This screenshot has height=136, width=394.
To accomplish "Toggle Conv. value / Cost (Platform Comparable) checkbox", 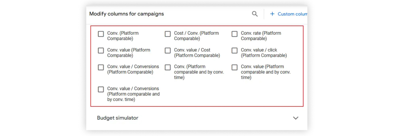I will pos(167,51).
